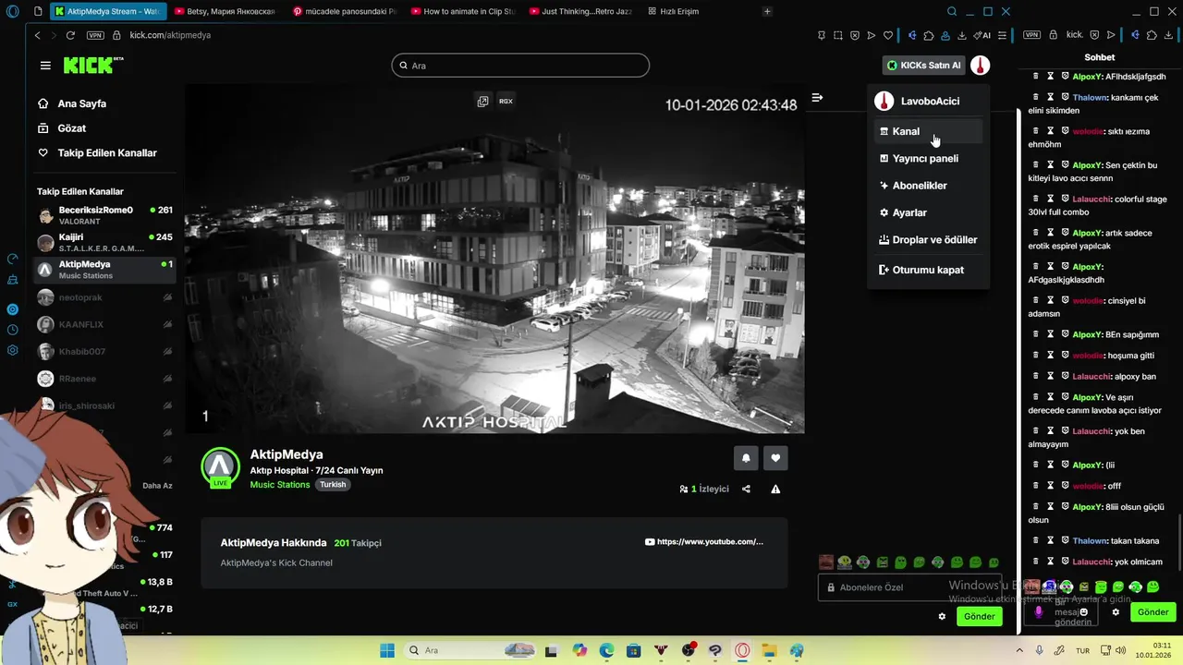Click the Abonelere Özel chat input
The image size is (1183, 665).
tap(909, 587)
